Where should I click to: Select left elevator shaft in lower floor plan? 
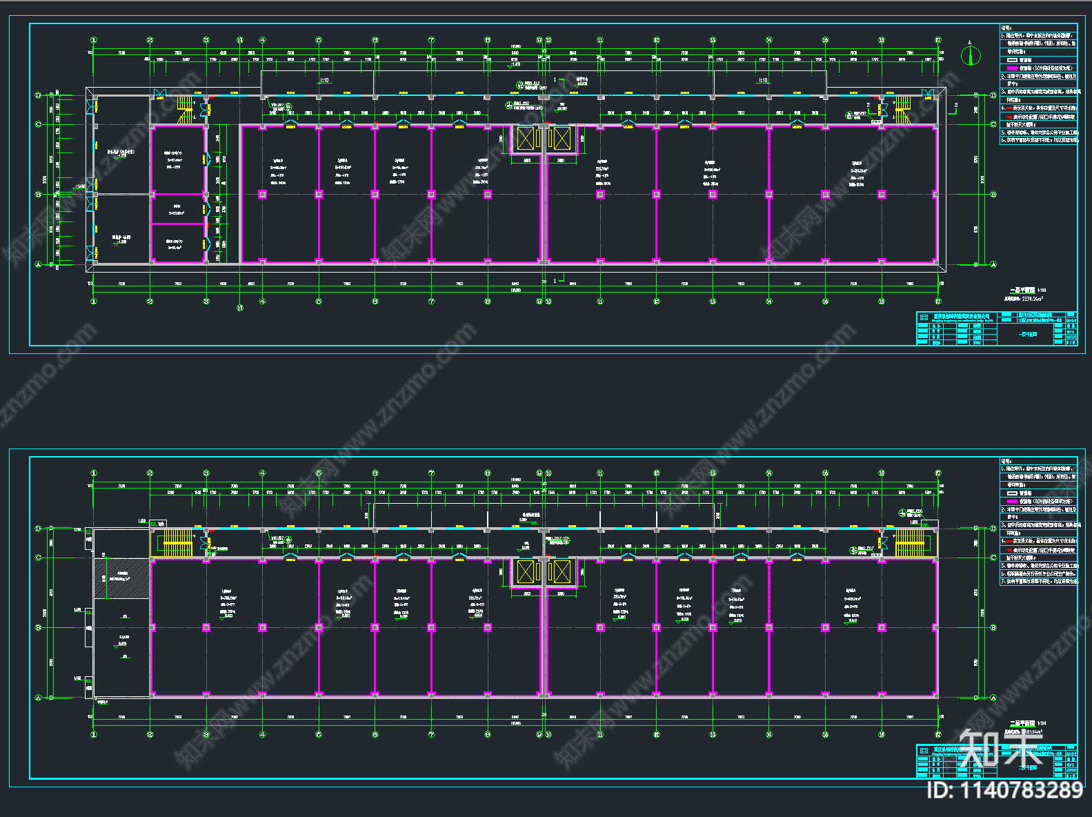tap(526, 572)
